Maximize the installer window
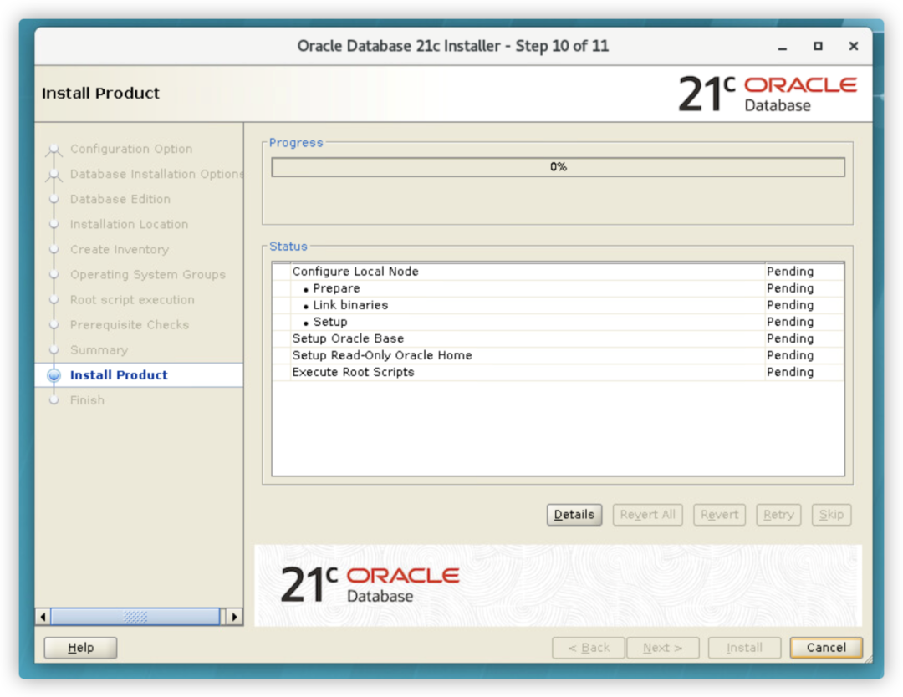The width and height of the screenshot is (903, 697). pyautogui.click(x=818, y=46)
